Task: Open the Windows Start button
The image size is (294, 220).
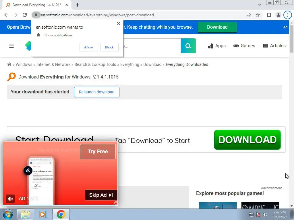Action: tap(7, 214)
